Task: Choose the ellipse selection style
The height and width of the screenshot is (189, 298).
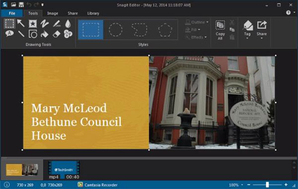Action: (115, 30)
